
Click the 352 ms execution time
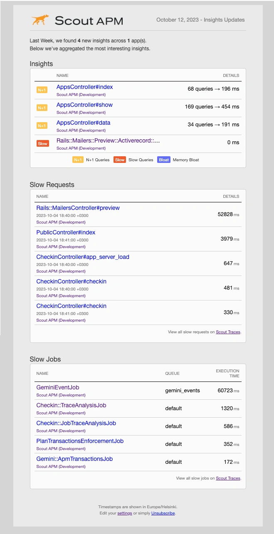click(232, 444)
